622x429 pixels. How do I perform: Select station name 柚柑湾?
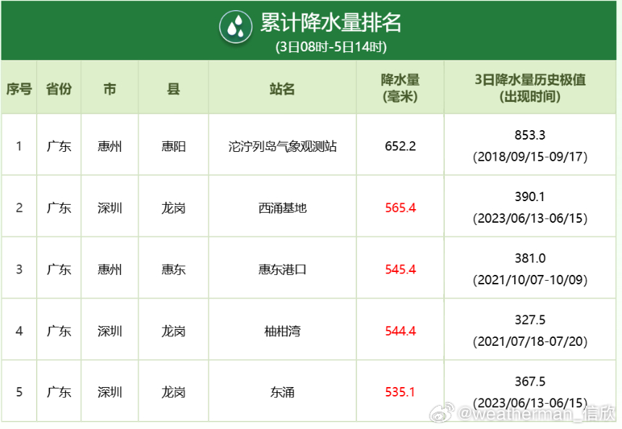(282, 331)
